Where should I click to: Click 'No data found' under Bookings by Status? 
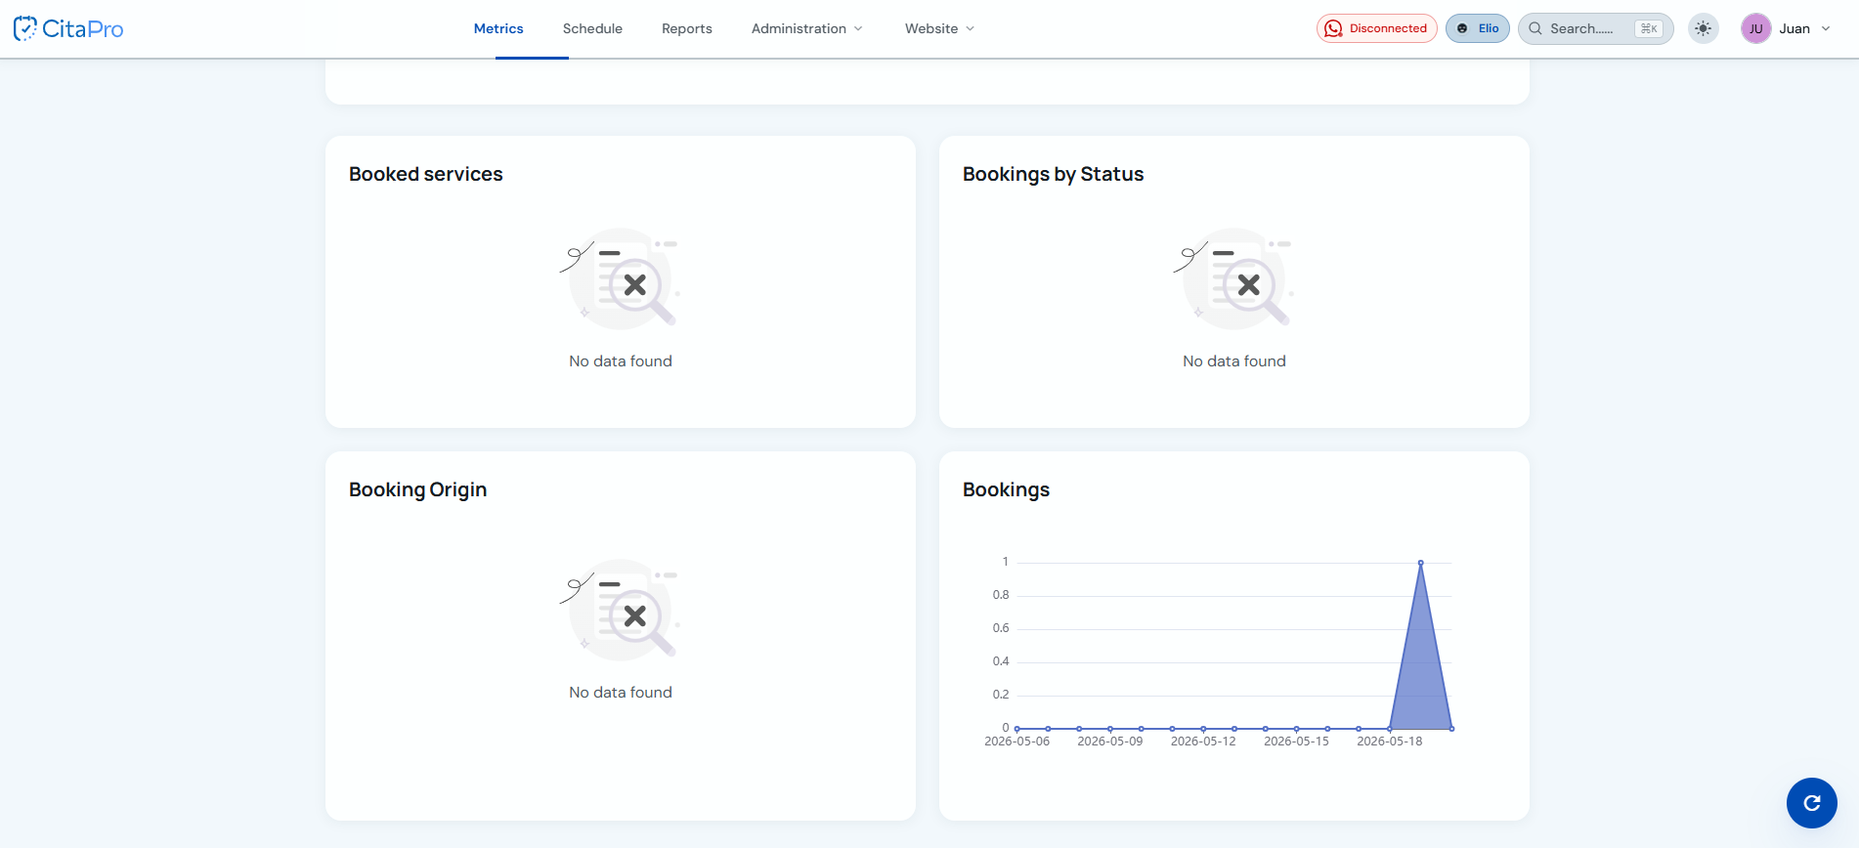[1234, 360]
